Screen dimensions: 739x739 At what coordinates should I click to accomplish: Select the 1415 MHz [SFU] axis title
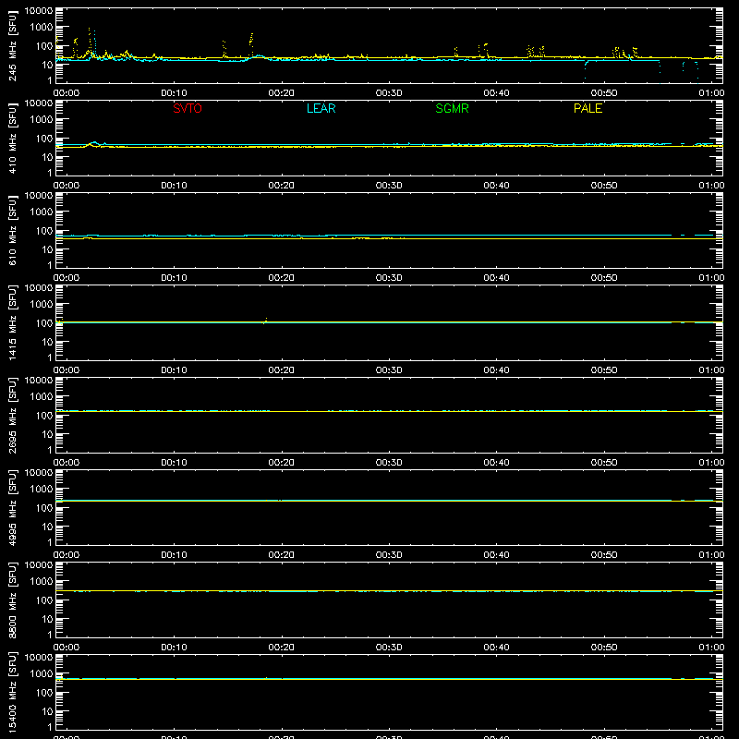click(12, 322)
